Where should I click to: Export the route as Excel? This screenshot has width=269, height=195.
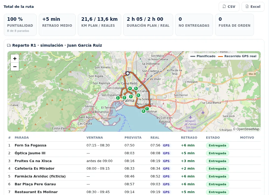click(253, 7)
